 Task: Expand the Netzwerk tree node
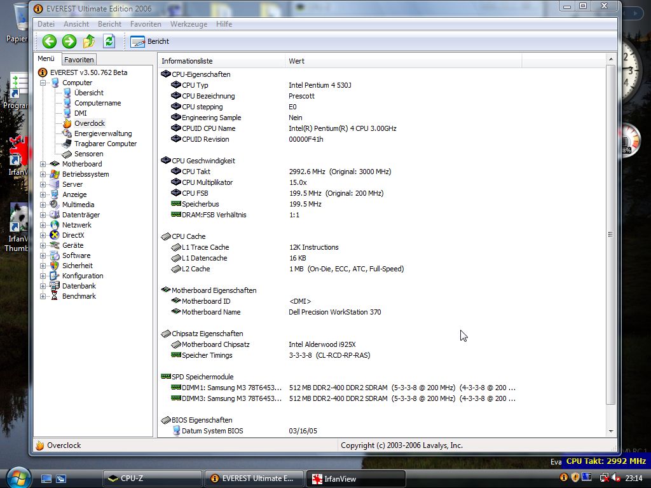point(43,225)
